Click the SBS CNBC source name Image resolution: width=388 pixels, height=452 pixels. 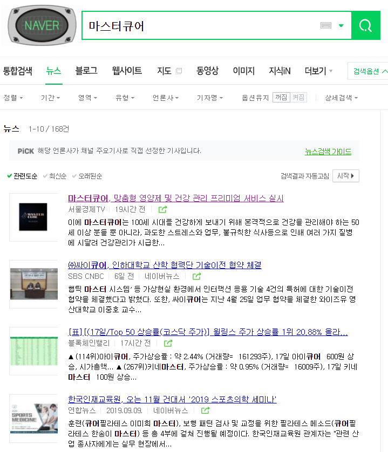(86, 276)
